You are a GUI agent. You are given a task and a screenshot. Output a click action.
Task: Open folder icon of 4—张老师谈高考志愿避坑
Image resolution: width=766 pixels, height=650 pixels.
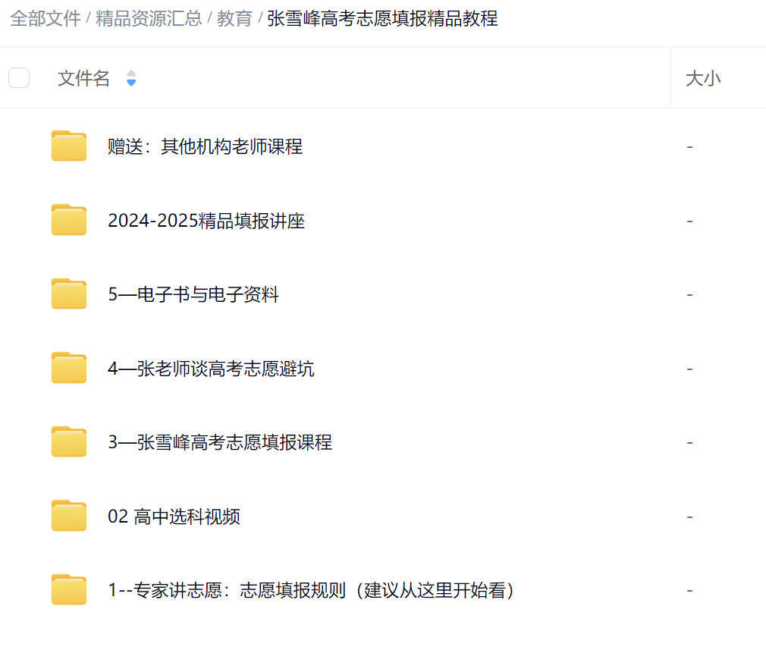68,367
